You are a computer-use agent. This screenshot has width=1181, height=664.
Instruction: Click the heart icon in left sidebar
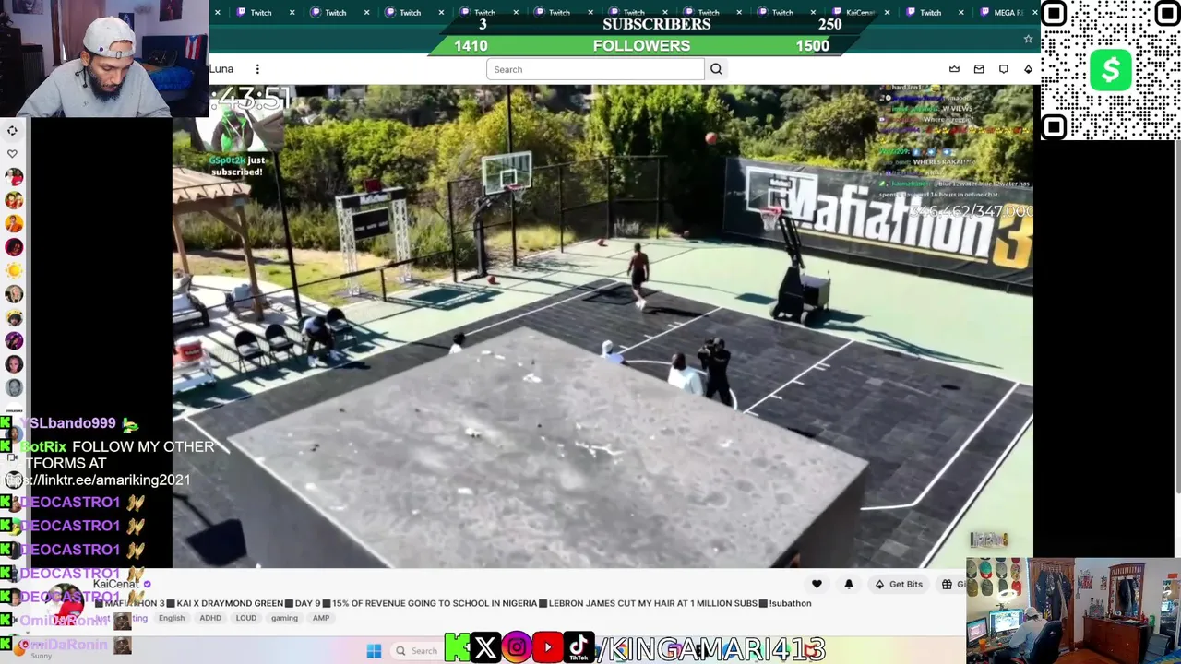pyautogui.click(x=13, y=153)
